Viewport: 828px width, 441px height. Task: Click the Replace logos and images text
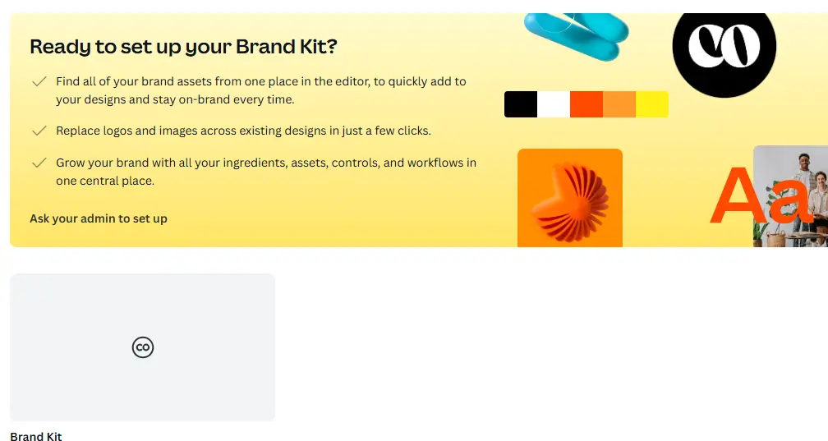pos(243,131)
